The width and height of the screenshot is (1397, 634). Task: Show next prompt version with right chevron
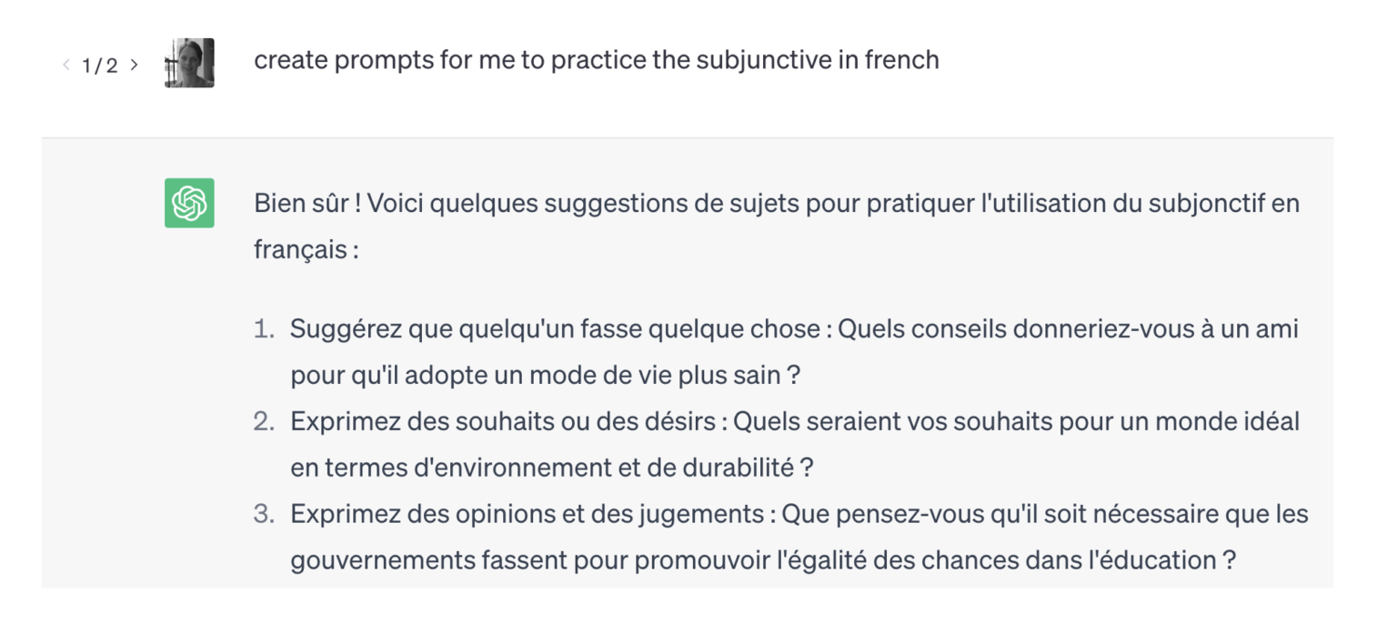(134, 64)
